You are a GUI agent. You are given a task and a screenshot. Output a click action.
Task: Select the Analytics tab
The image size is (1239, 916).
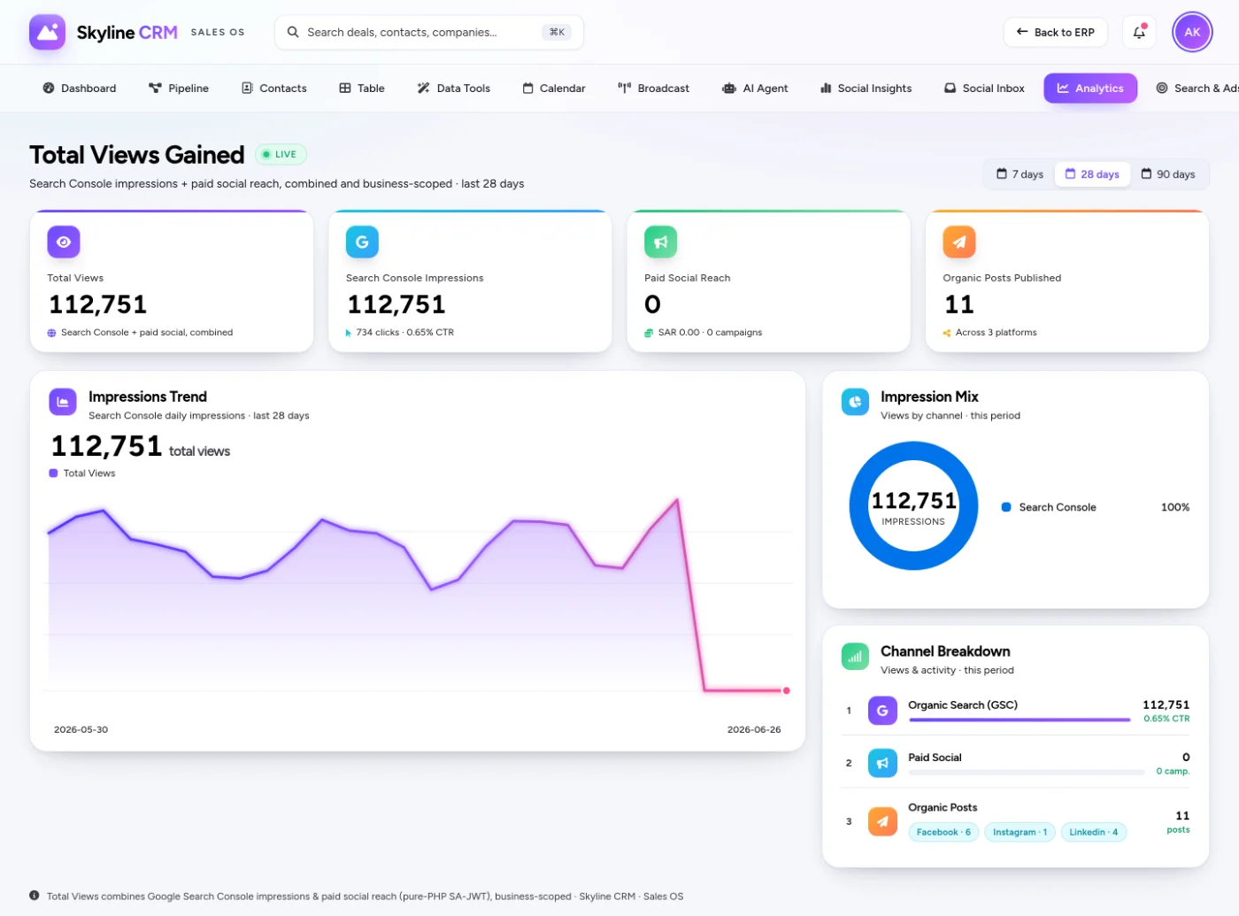(x=1090, y=89)
